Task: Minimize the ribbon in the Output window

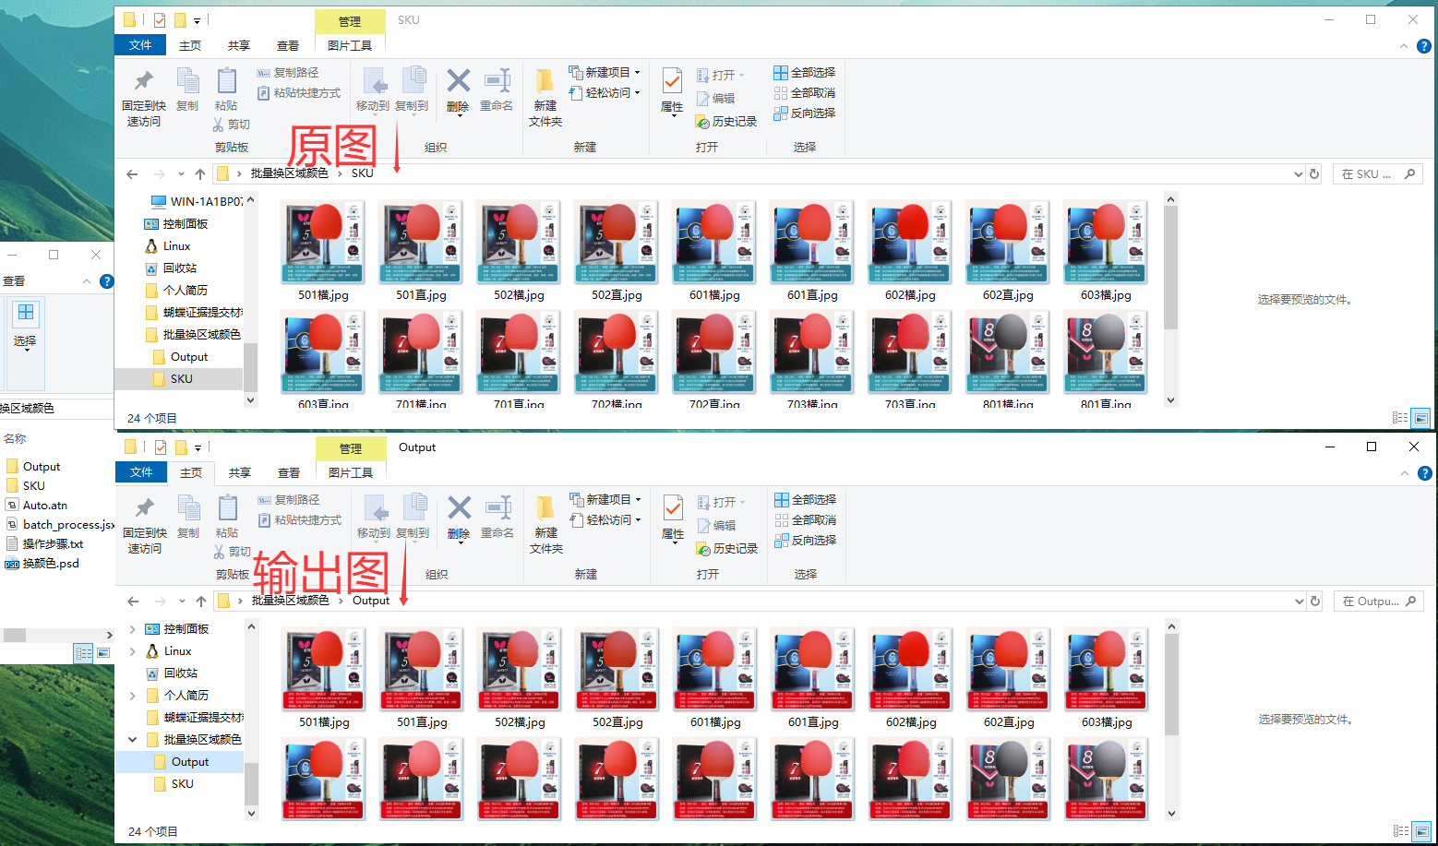Action: tap(1405, 473)
